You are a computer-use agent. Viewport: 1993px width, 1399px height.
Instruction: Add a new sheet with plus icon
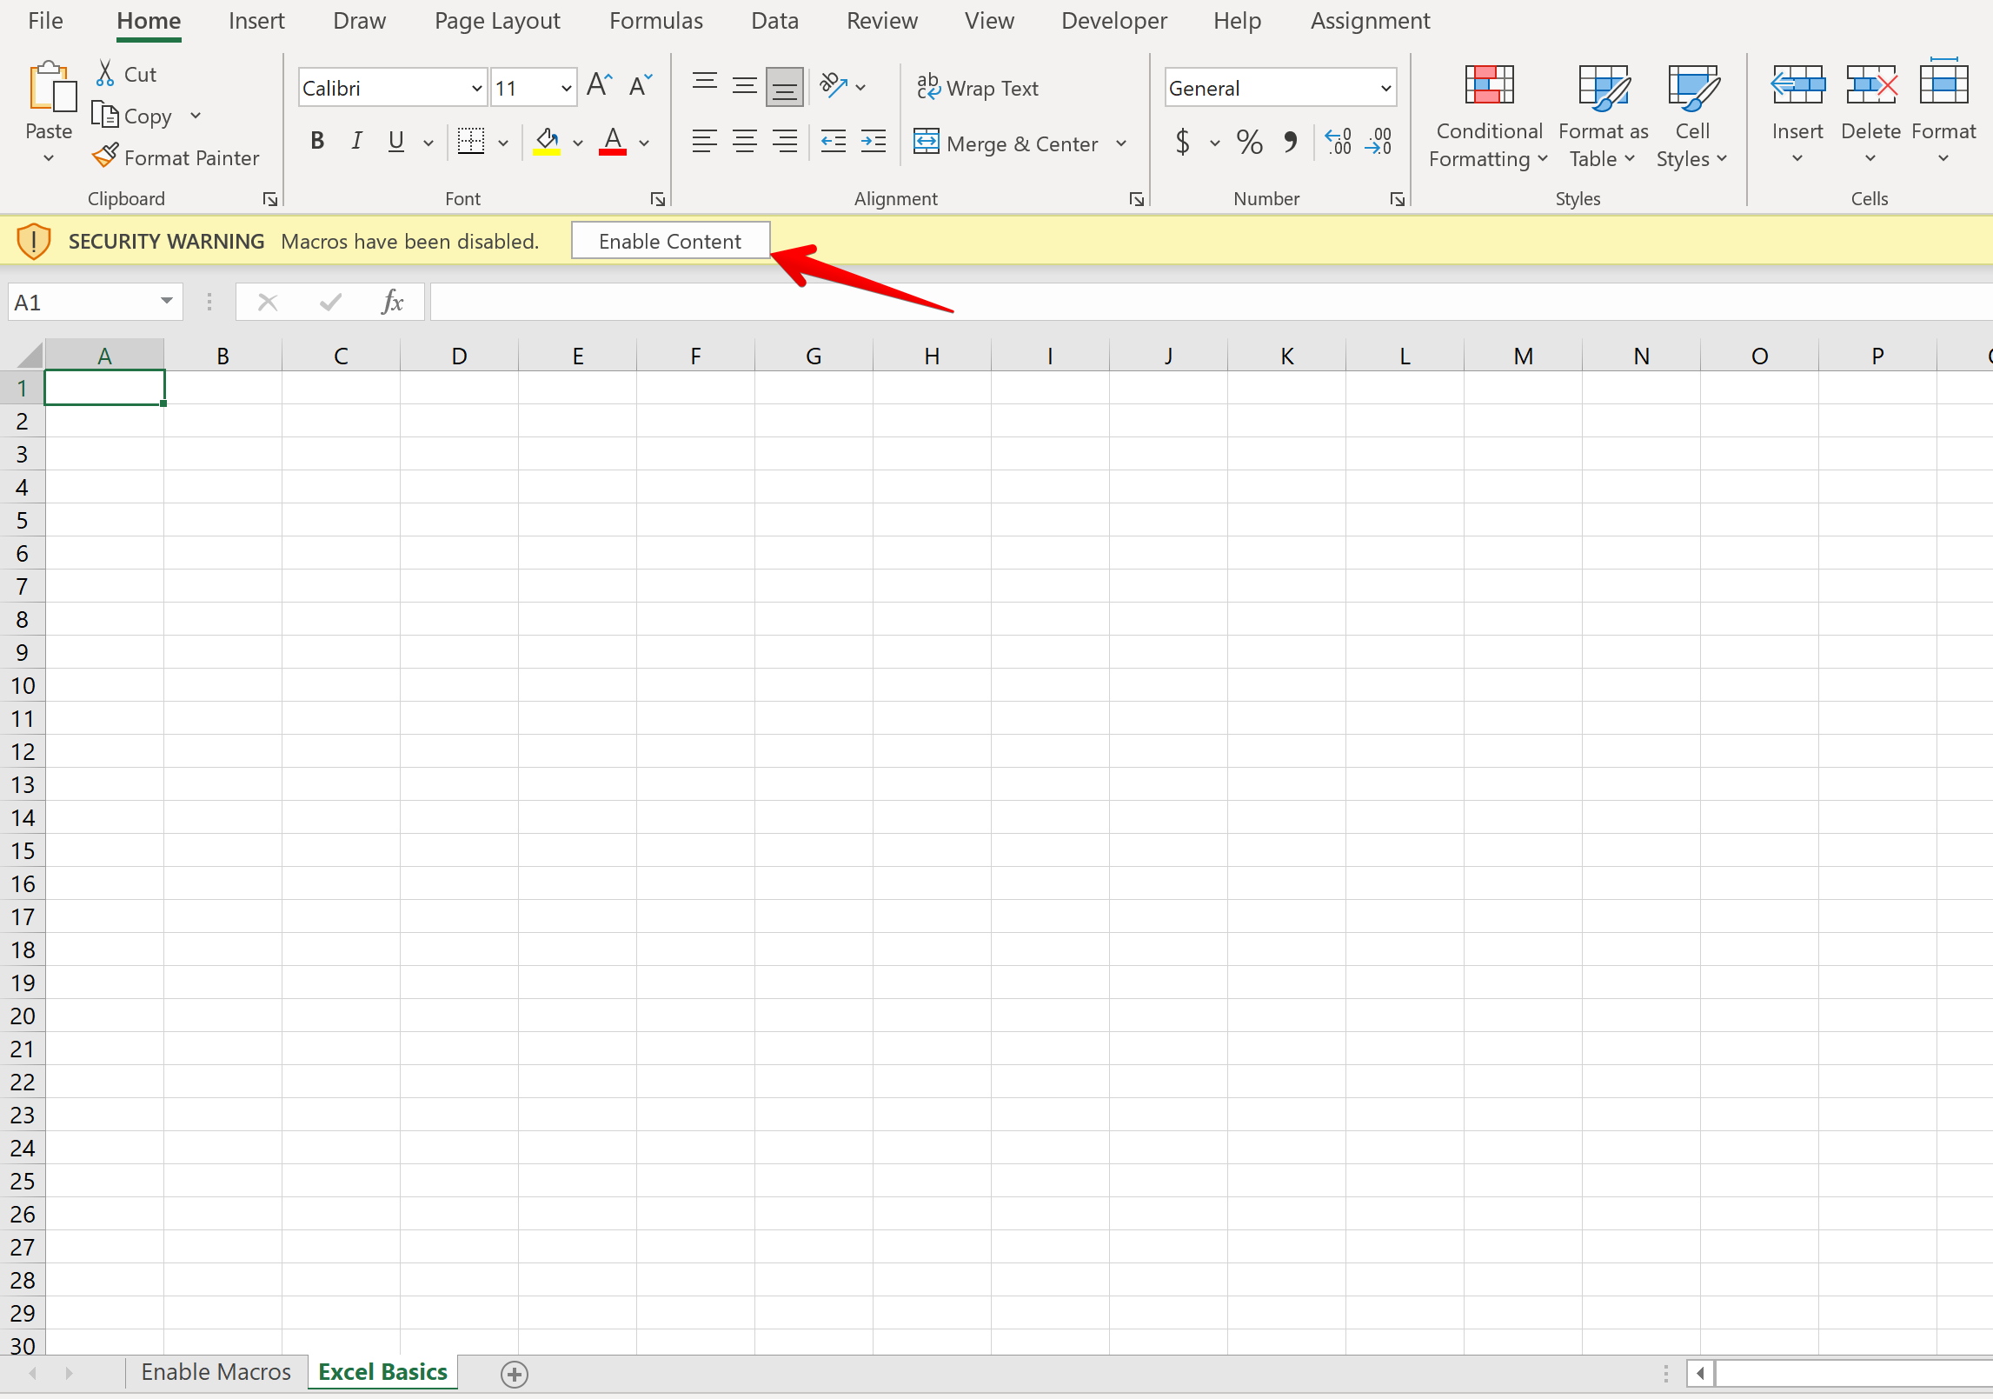[x=515, y=1374]
